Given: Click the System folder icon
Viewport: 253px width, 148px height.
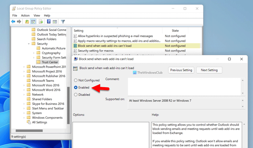Looking at the screenshot, I should tap(29, 113).
